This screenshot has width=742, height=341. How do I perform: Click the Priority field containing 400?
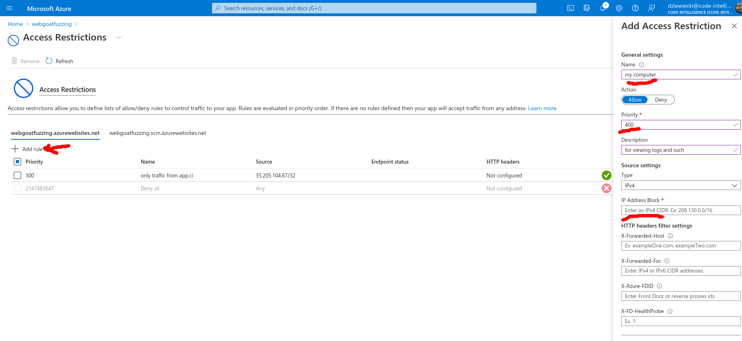[681, 125]
